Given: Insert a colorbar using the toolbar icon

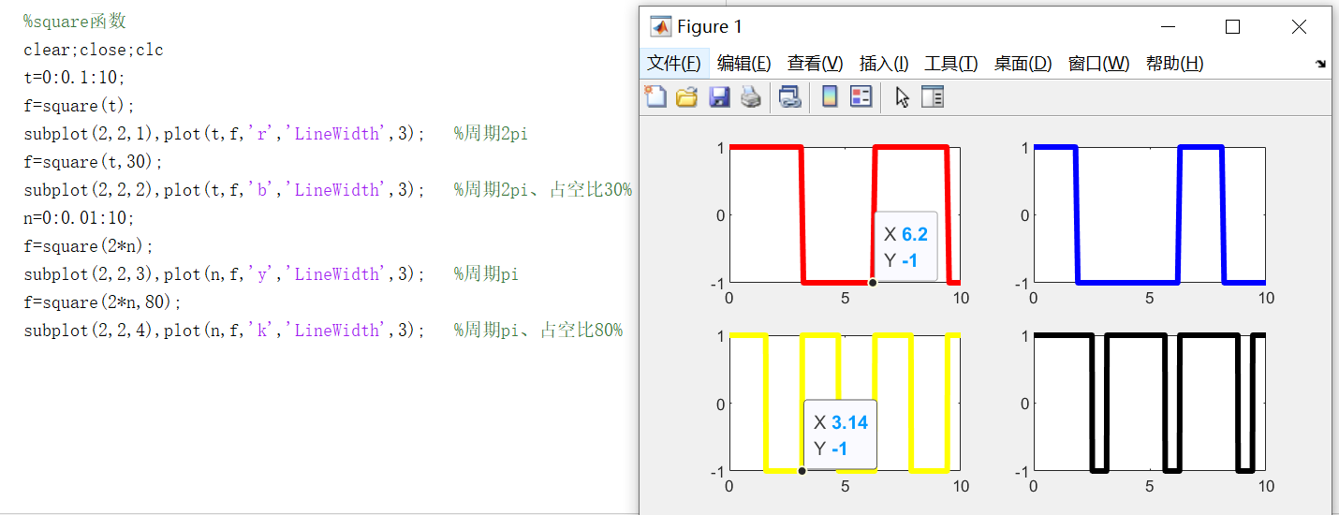Looking at the screenshot, I should (830, 96).
